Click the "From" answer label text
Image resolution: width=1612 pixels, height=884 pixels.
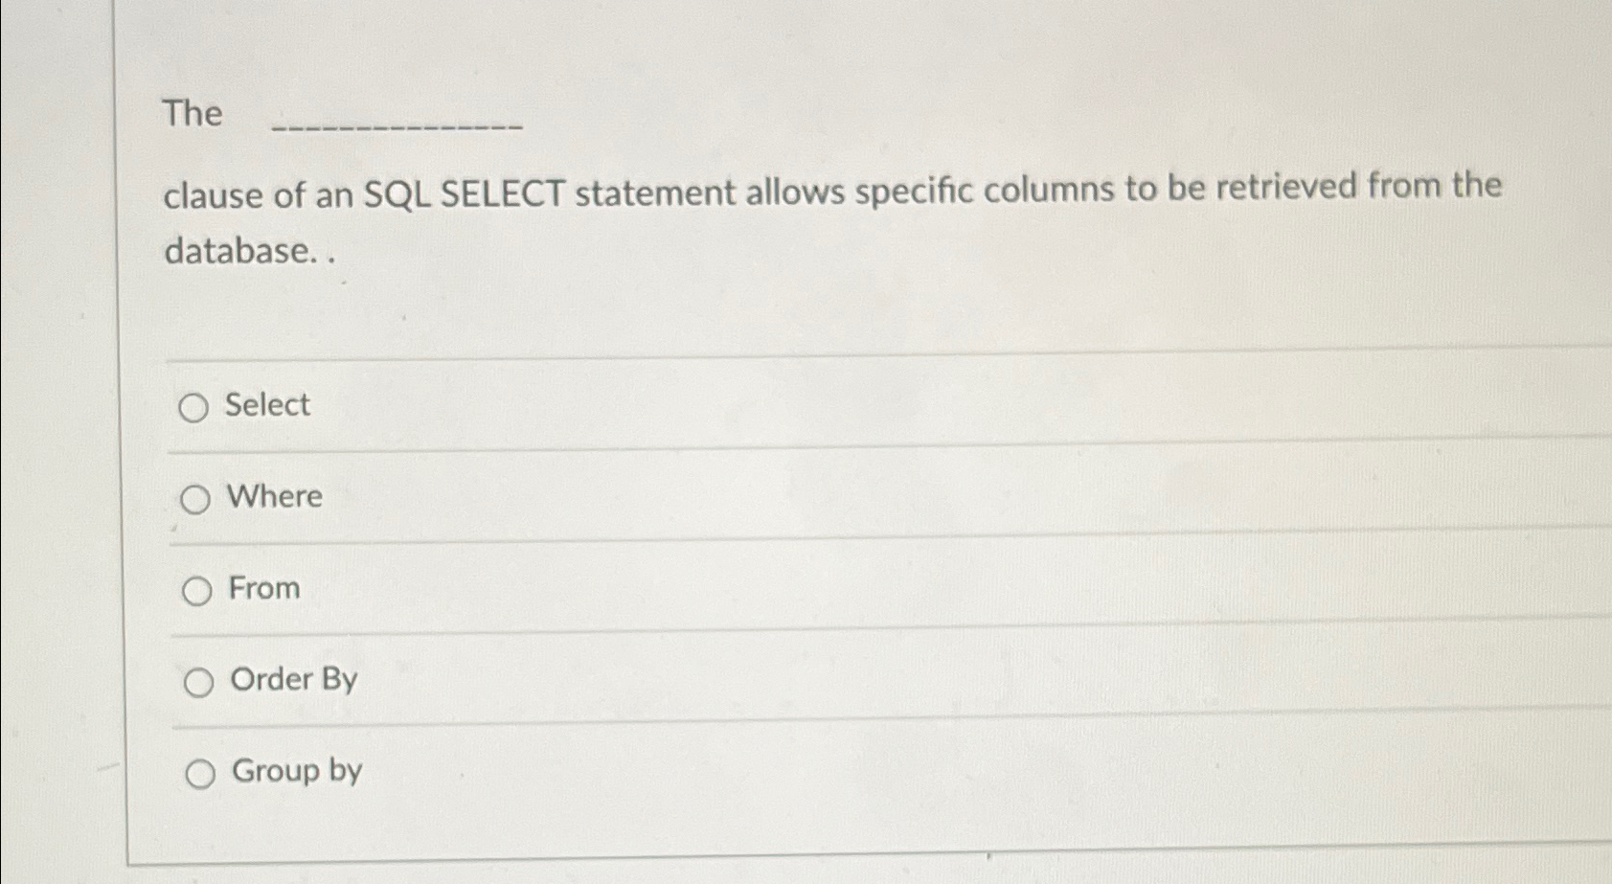click(263, 588)
